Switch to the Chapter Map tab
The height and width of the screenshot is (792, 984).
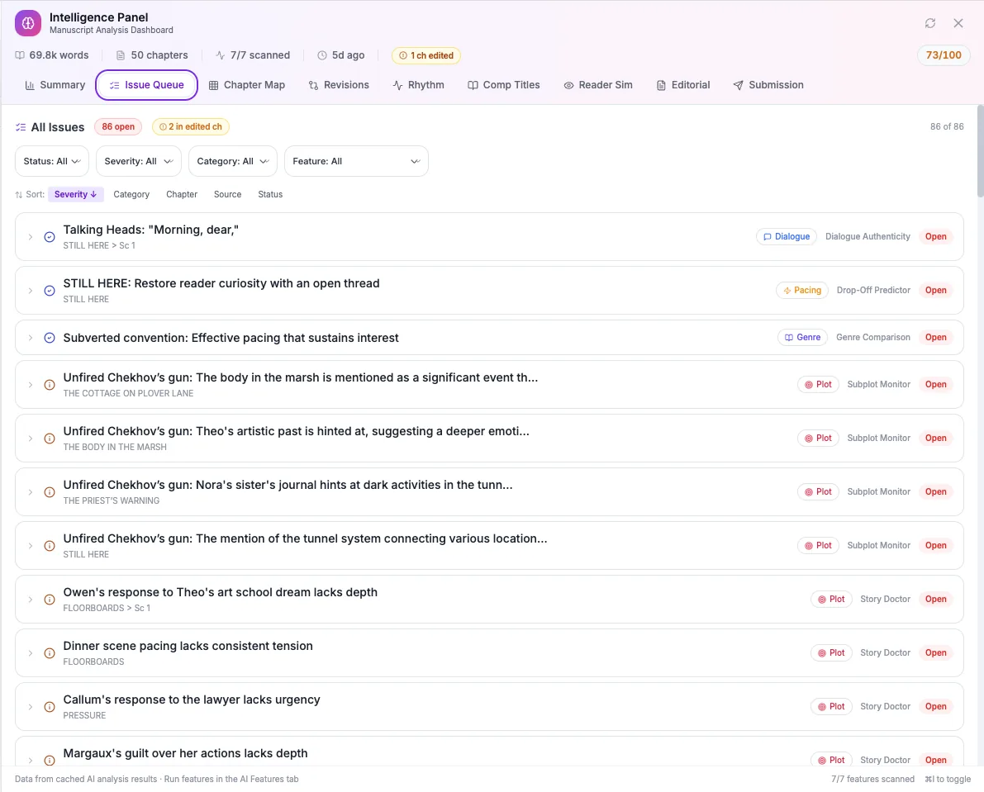(247, 85)
